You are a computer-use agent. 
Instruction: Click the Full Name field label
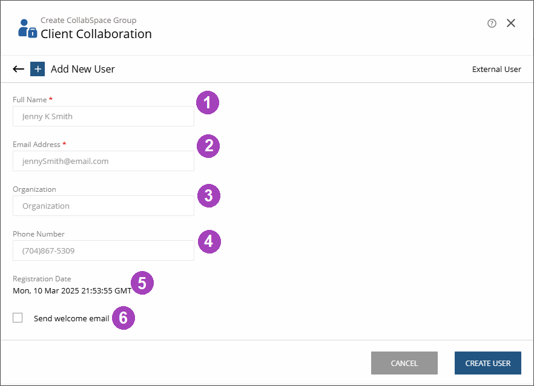tap(30, 100)
